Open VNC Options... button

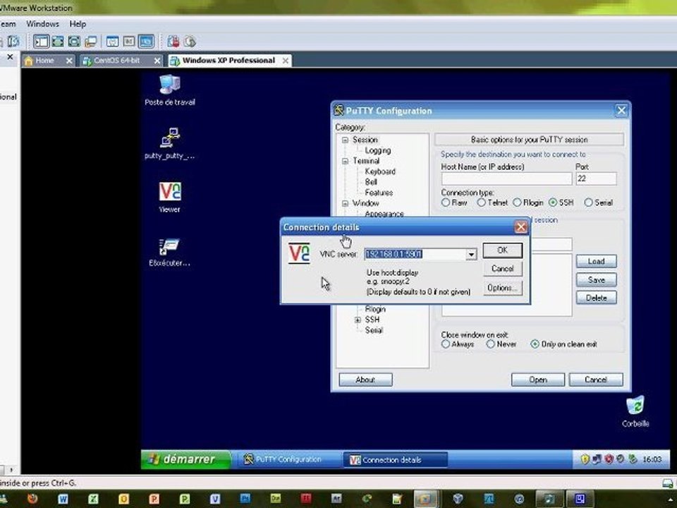click(x=502, y=288)
